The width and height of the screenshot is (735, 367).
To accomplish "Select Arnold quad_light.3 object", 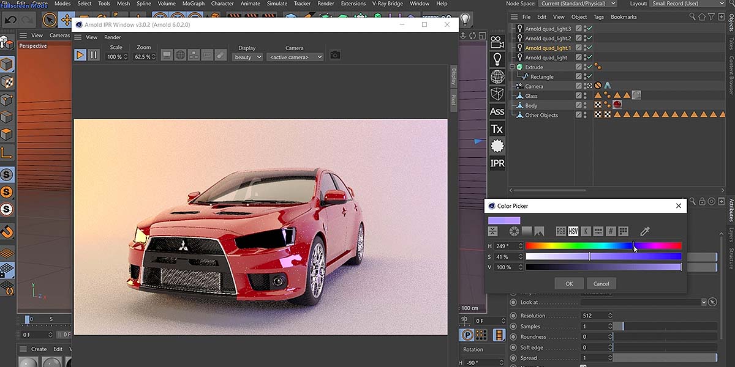I will (x=548, y=29).
